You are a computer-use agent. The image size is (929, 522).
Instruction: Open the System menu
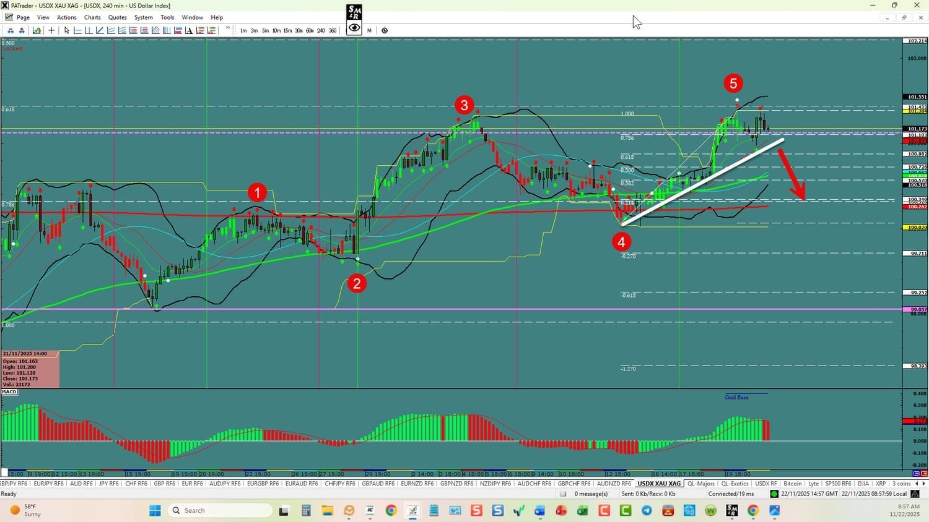point(144,17)
